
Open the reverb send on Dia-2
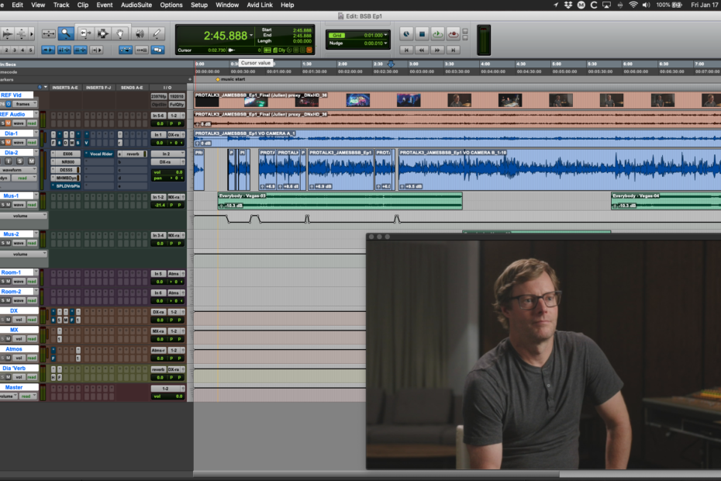point(133,154)
